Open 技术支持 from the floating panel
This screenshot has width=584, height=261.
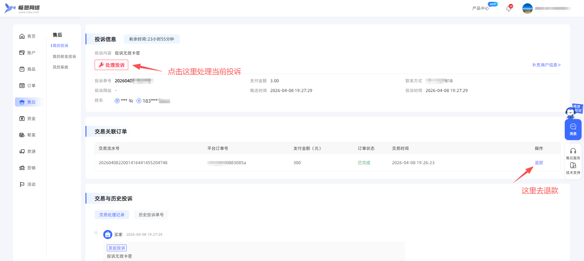click(x=573, y=168)
